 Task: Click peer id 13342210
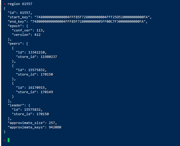(36, 52)
